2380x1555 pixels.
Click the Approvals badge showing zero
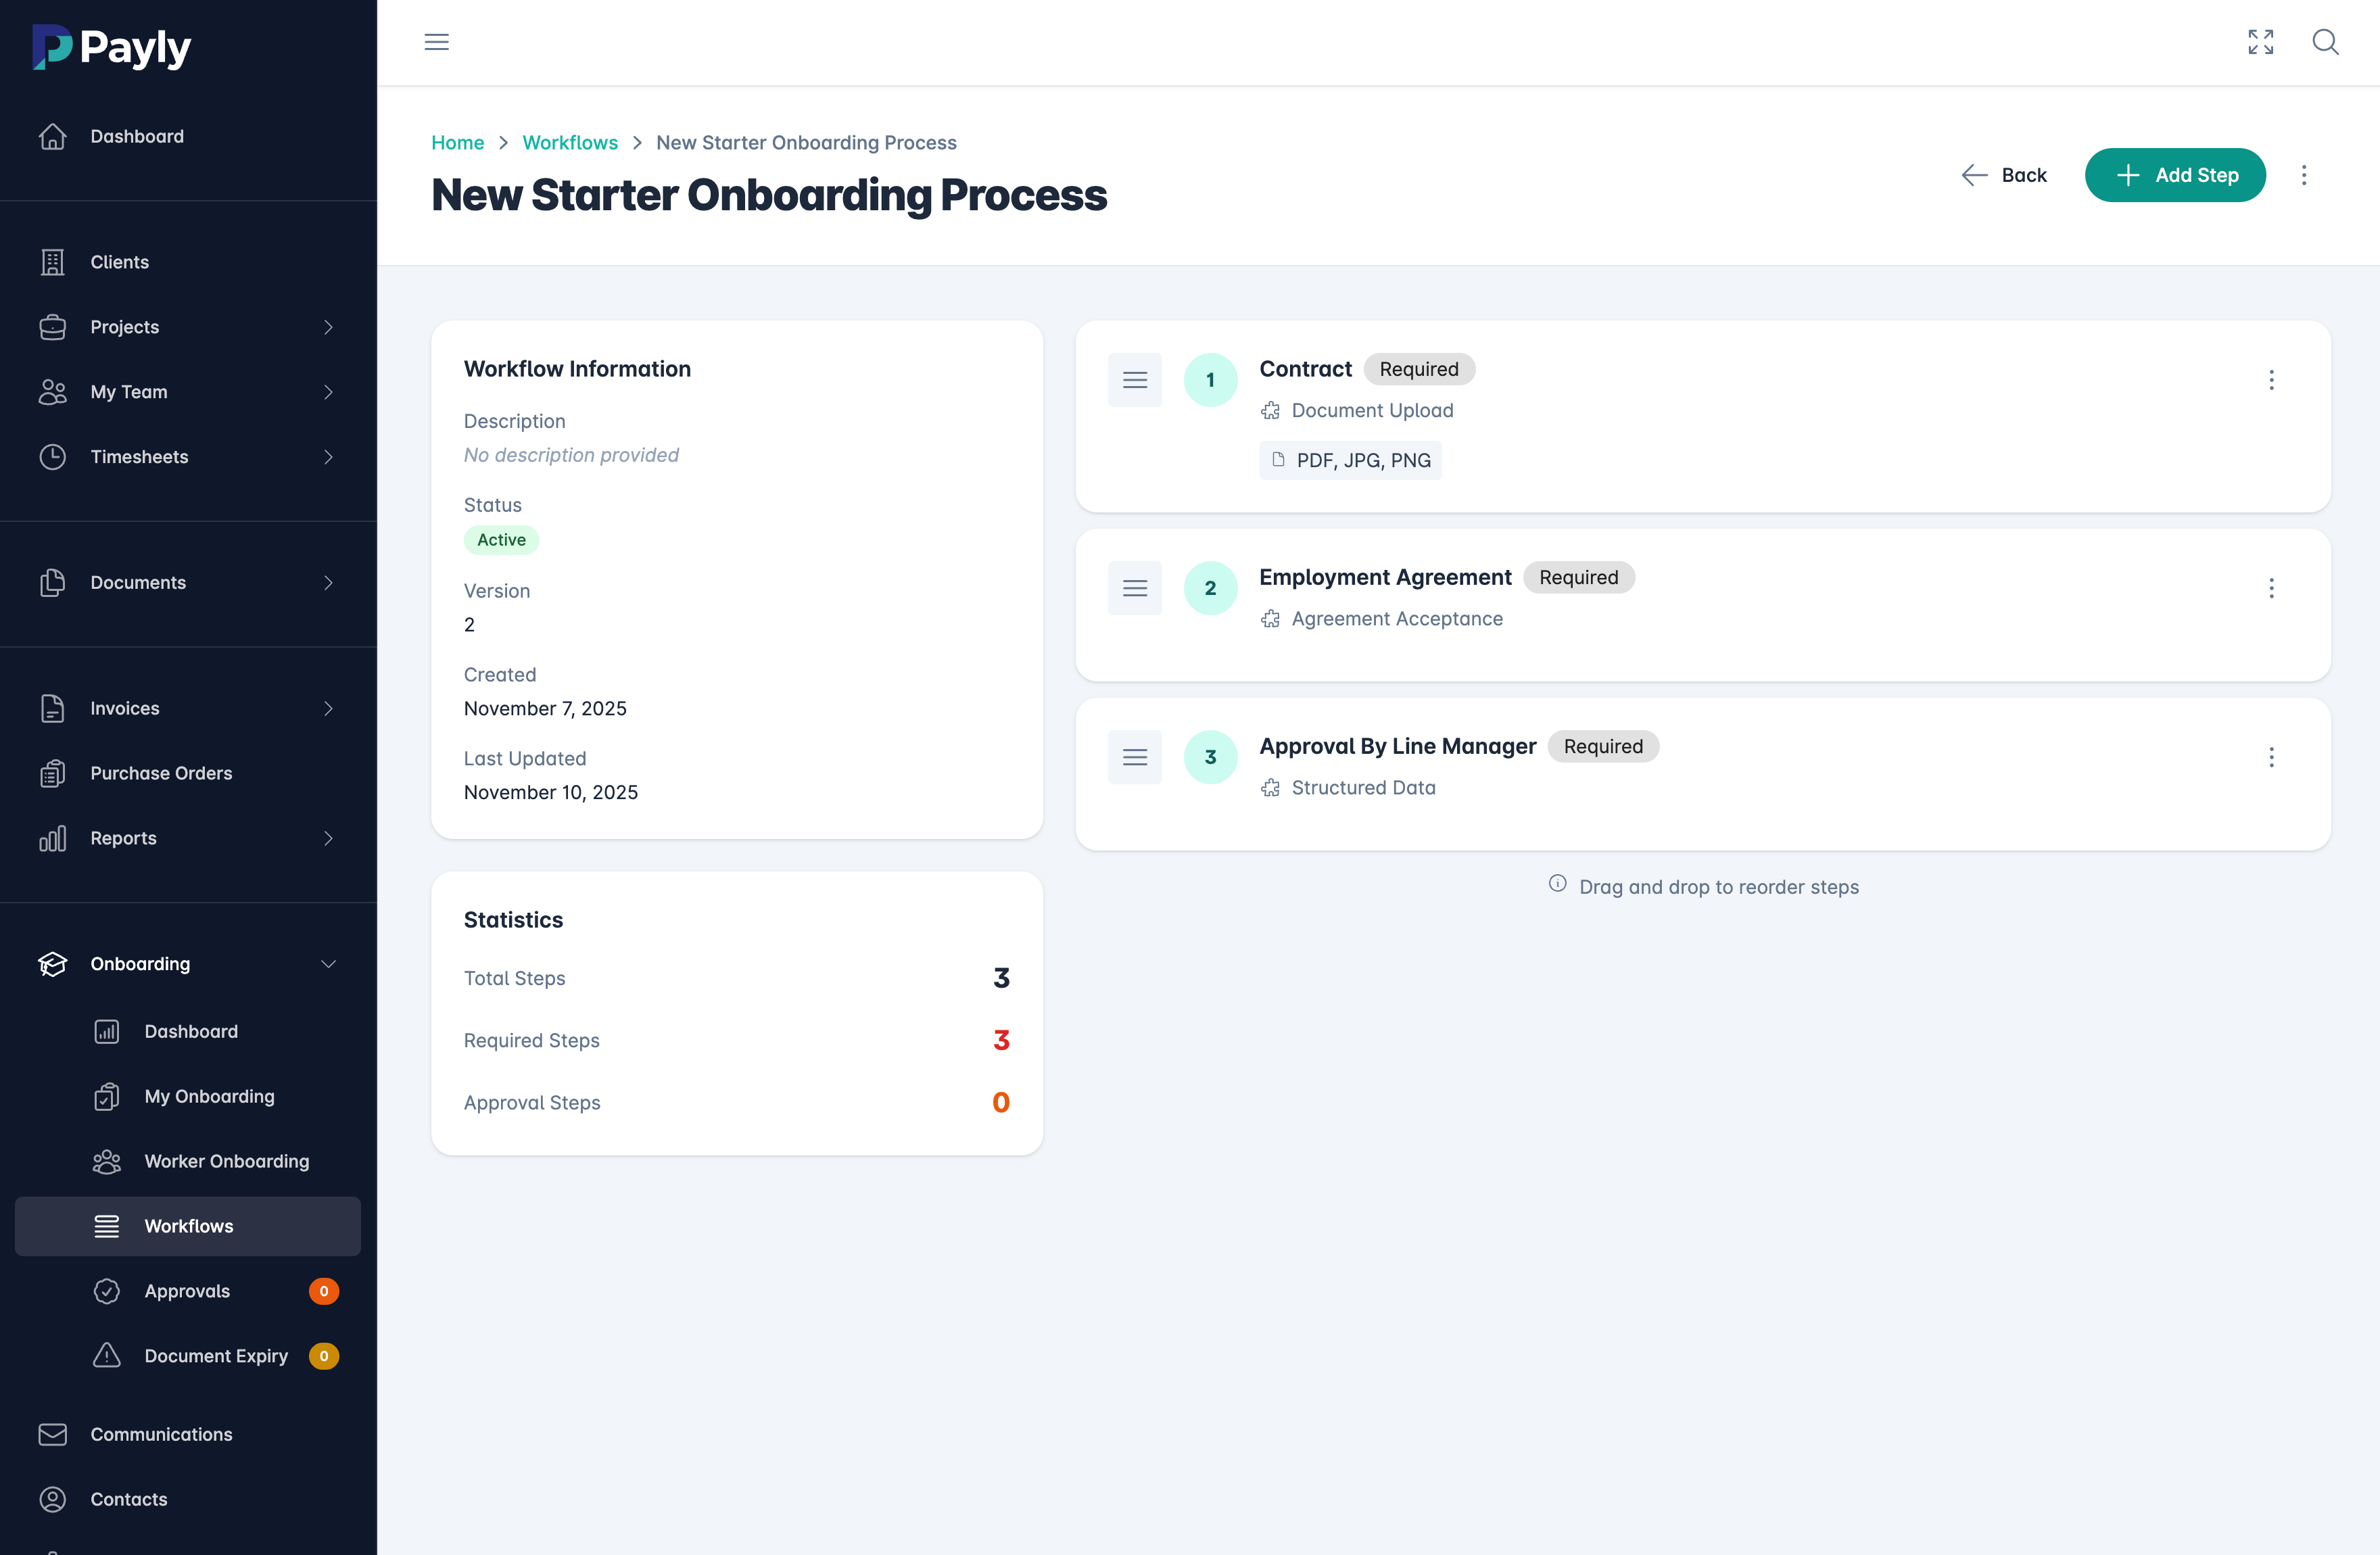pyautogui.click(x=324, y=1290)
